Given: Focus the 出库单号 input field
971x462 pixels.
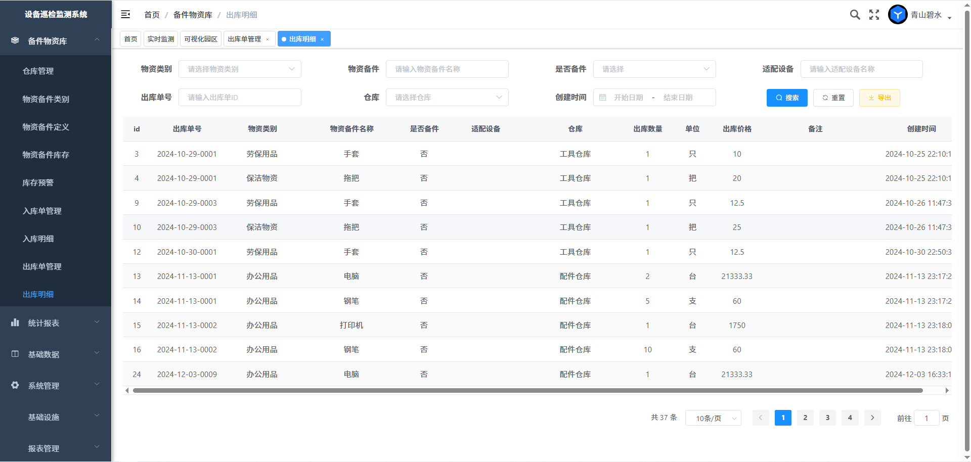Looking at the screenshot, I should 240,98.
